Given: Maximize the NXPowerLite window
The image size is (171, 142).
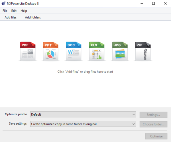Looking at the screenshot, I should 153,3.
